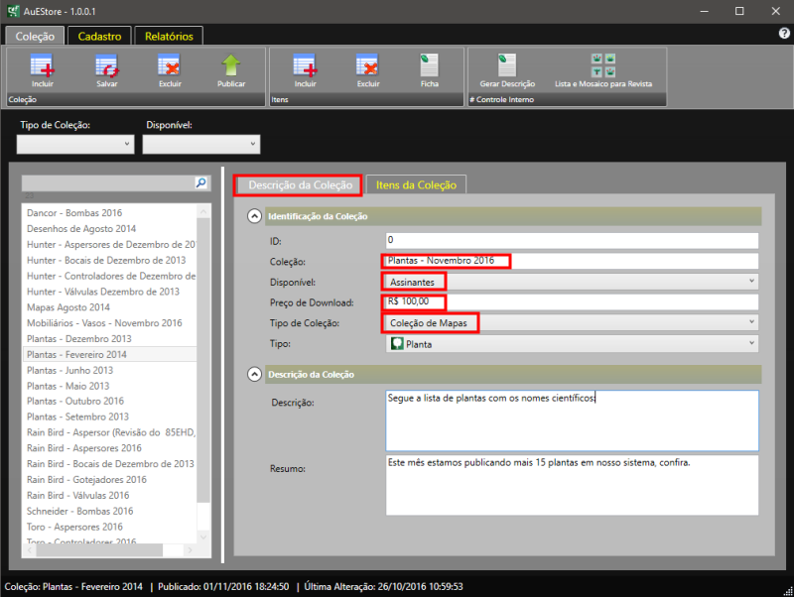This screenshot has width=794, height=597.
Task: Select Mobiliários - Vasos - Novembro 2016 in list
Action: click(104, 323)
